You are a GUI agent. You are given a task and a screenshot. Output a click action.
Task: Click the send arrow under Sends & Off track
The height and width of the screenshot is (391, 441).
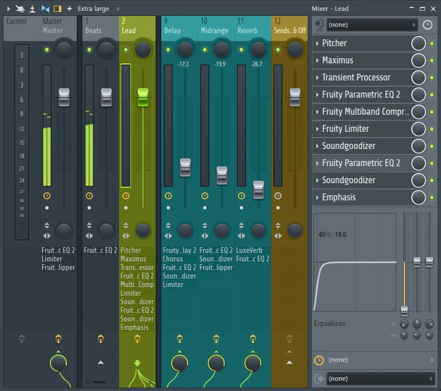pyautogui.click(x=289, y=362)
